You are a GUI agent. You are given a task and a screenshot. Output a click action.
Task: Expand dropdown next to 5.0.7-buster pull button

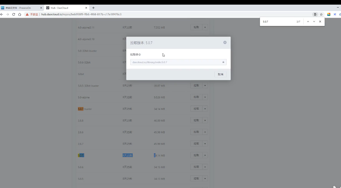pyautogui.click(x=205, y=109)
